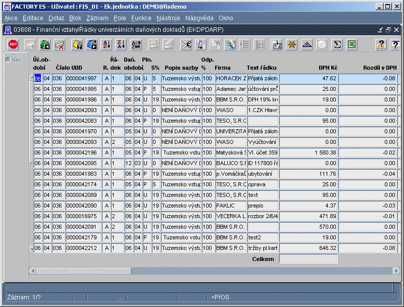
Task: Click the green Excel export icon
Action: click(351, 44)
